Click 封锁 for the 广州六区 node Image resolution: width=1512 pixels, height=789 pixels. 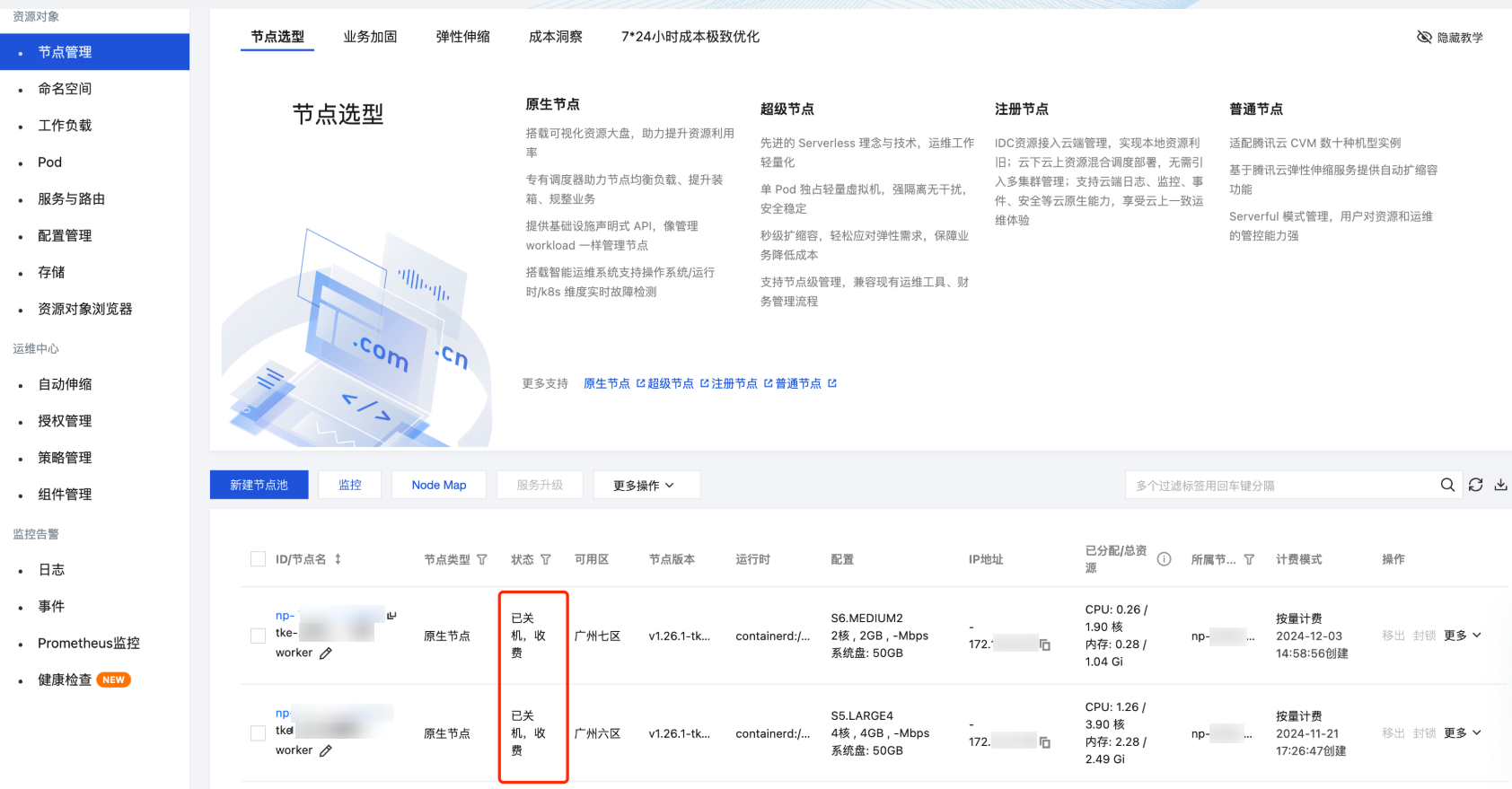click(1425, 733)
